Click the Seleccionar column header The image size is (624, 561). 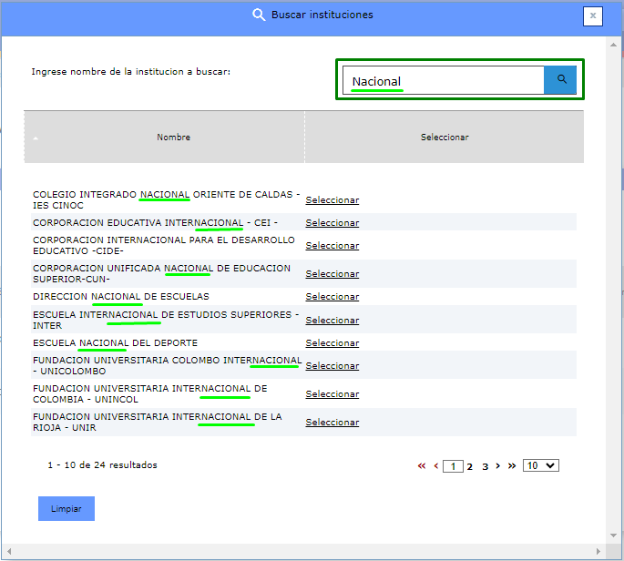point(444,138)
